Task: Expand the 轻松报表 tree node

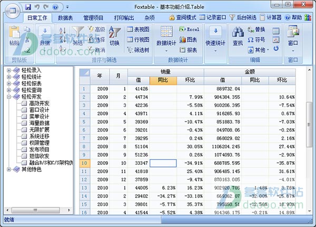Action: 8,83
